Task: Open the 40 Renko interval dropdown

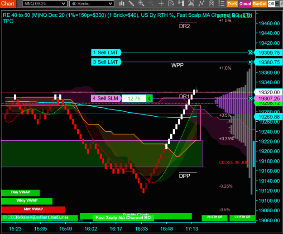Action: [91, 4]
